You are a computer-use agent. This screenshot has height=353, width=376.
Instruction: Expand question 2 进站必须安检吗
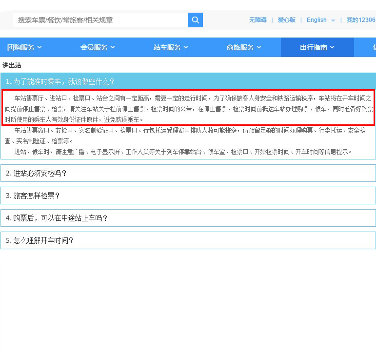(188, 173)
